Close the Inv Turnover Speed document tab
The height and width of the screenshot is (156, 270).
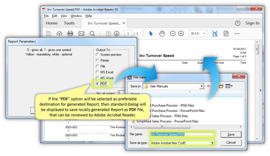coord(124,23)
